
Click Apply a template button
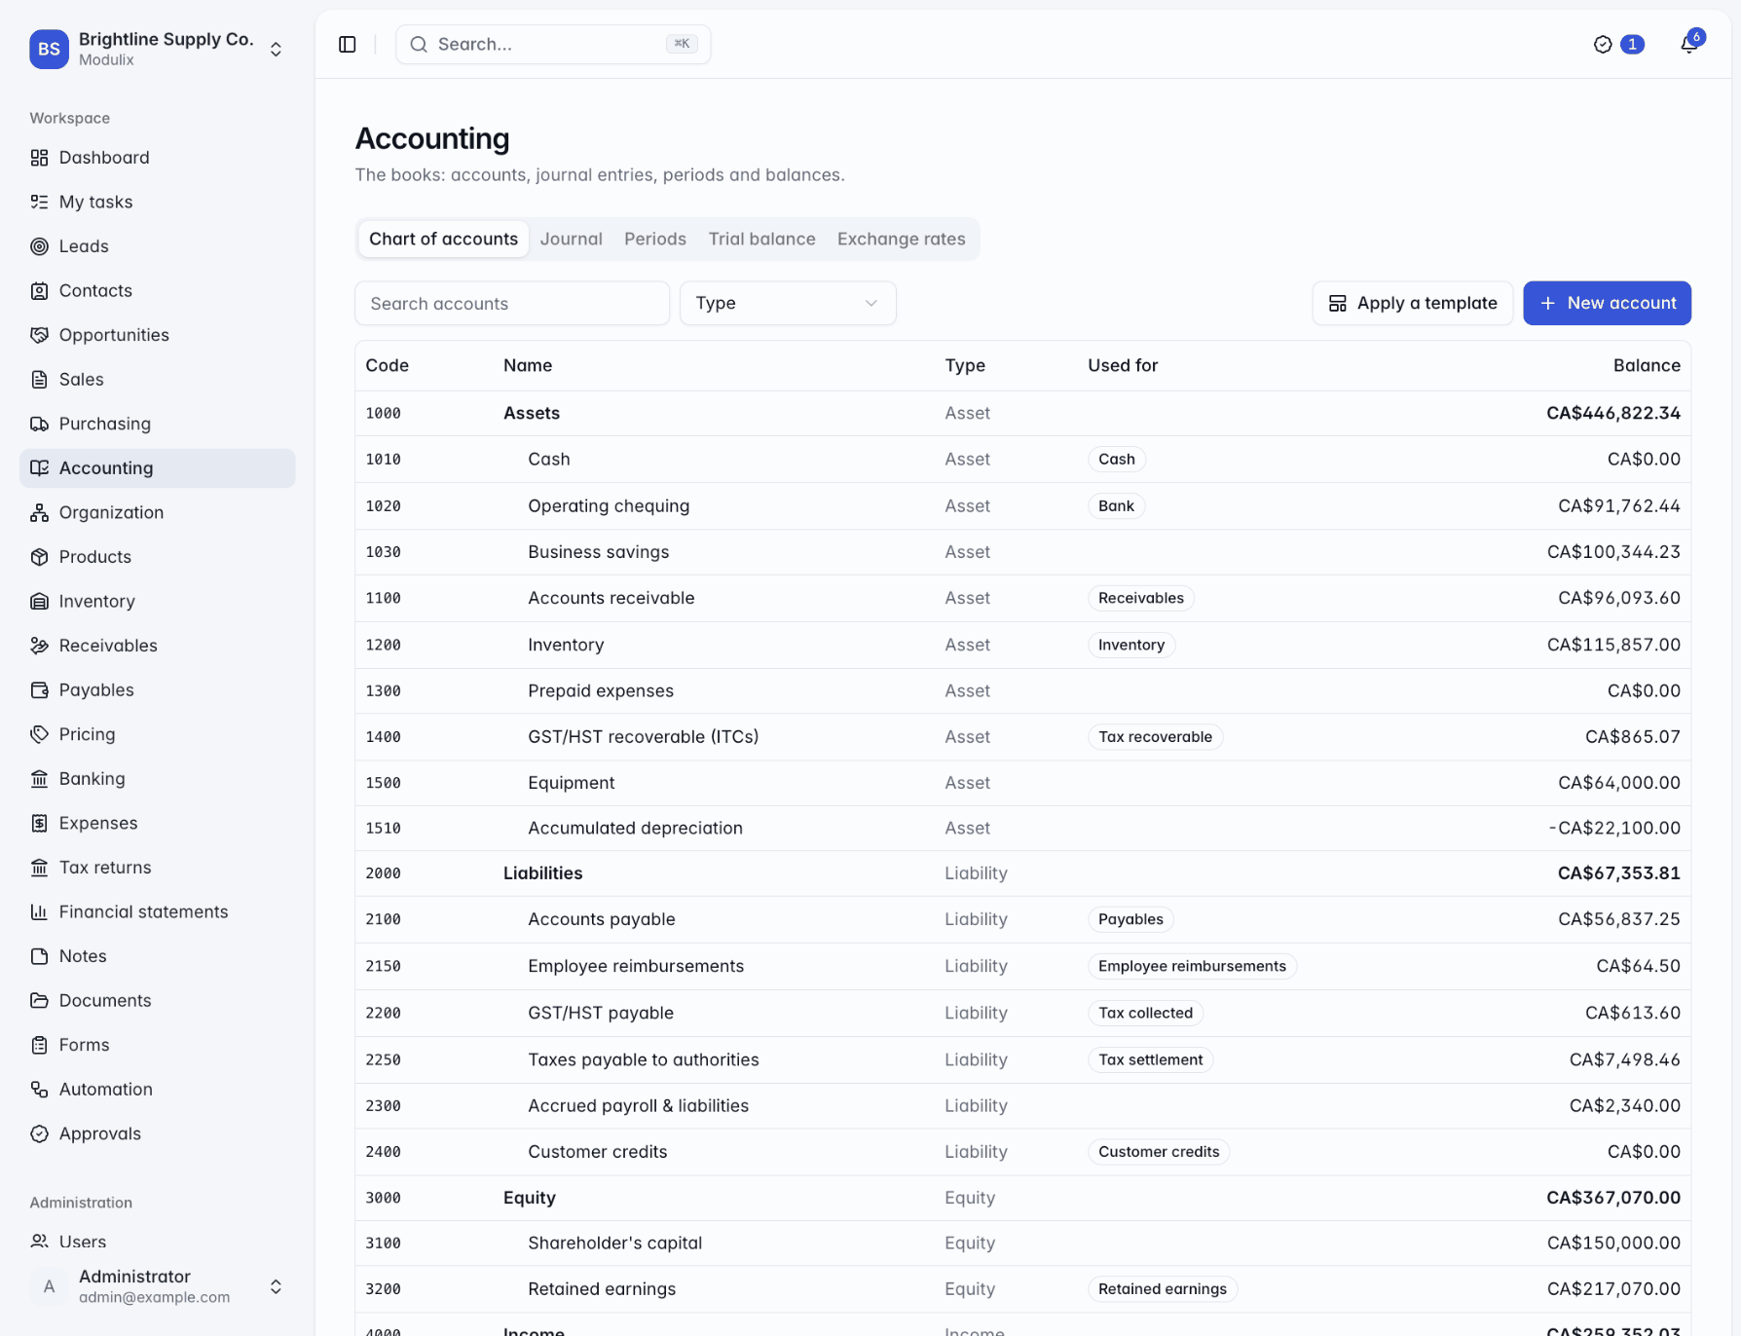point(1412,303)
